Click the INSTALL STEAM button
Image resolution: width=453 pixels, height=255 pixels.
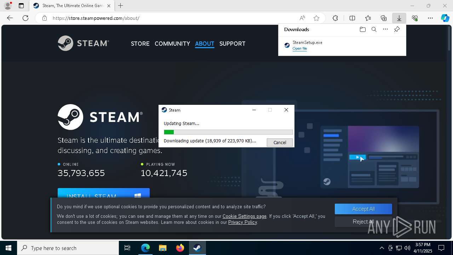click(x=104, y=193)
